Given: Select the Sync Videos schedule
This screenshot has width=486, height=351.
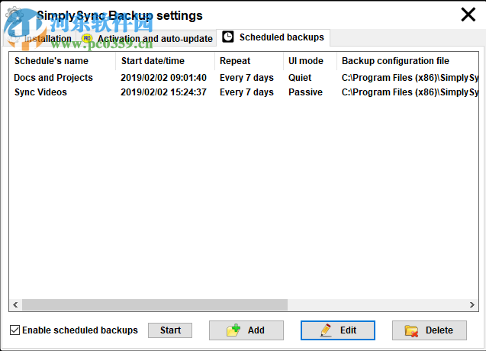Looking at the screenshot, I should tap(40, 92).
